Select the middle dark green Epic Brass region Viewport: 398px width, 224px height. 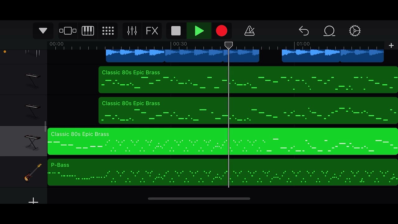tap(248, 111)
